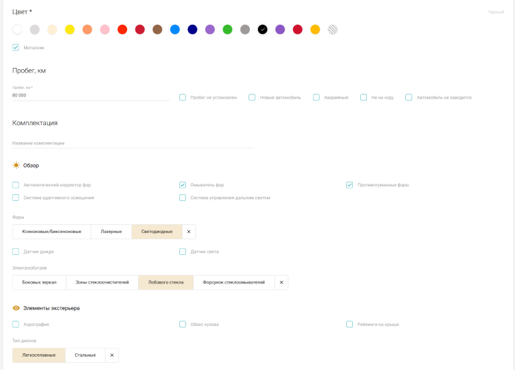This screenshot has height=370, width=515.
Task: Enable the Новый автомобиль checkbox
Action: (x=253, y=97)
